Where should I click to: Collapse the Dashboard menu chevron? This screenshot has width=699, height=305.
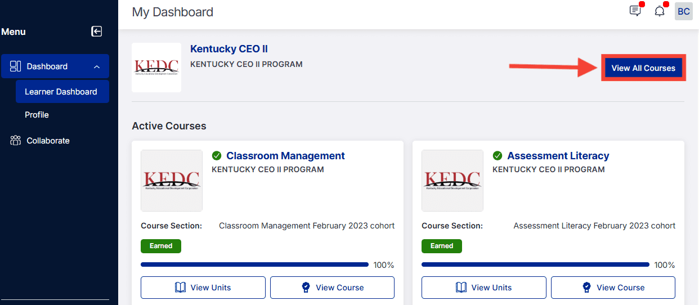coord(97,67)
